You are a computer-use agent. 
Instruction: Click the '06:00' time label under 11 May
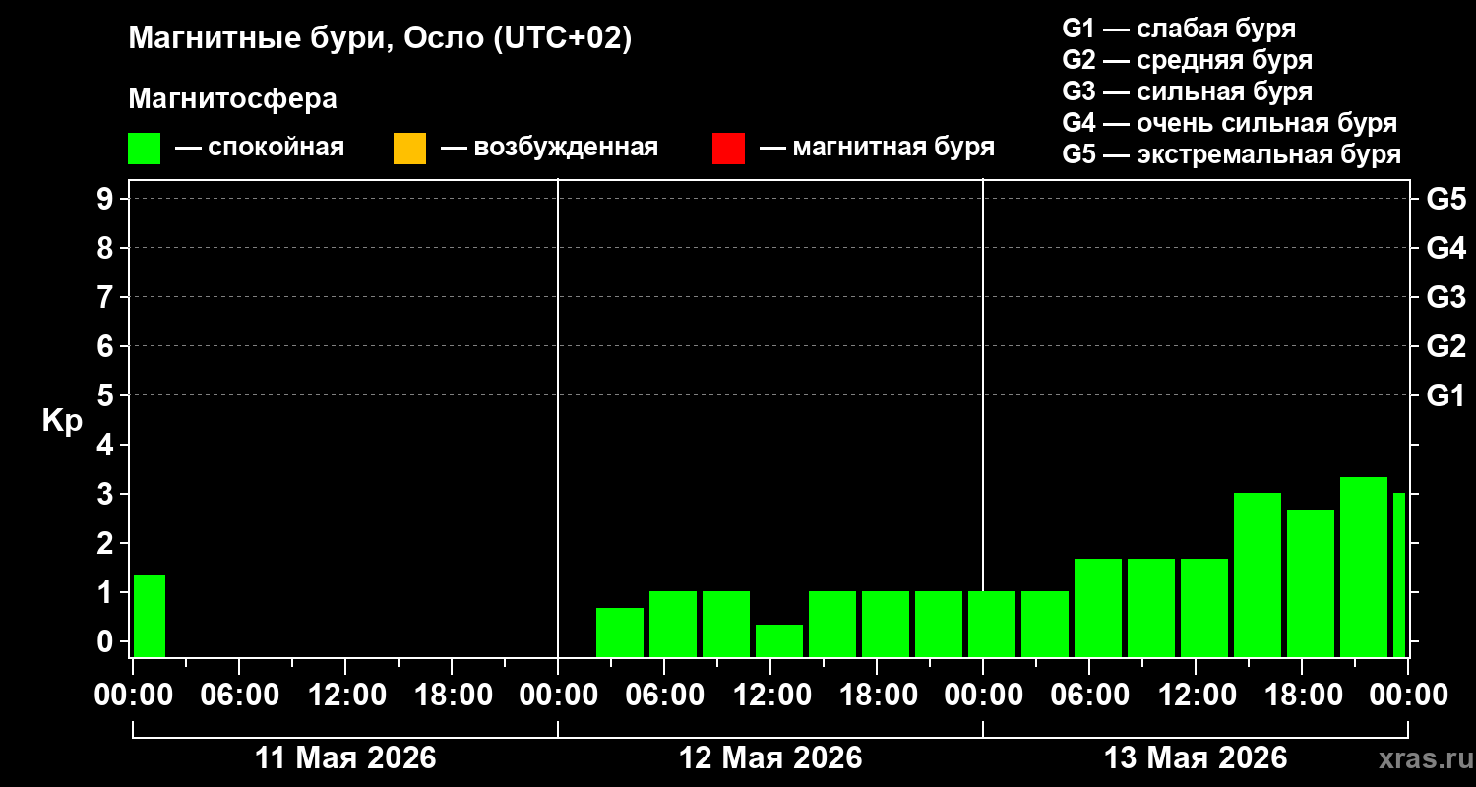click(239, 696)
